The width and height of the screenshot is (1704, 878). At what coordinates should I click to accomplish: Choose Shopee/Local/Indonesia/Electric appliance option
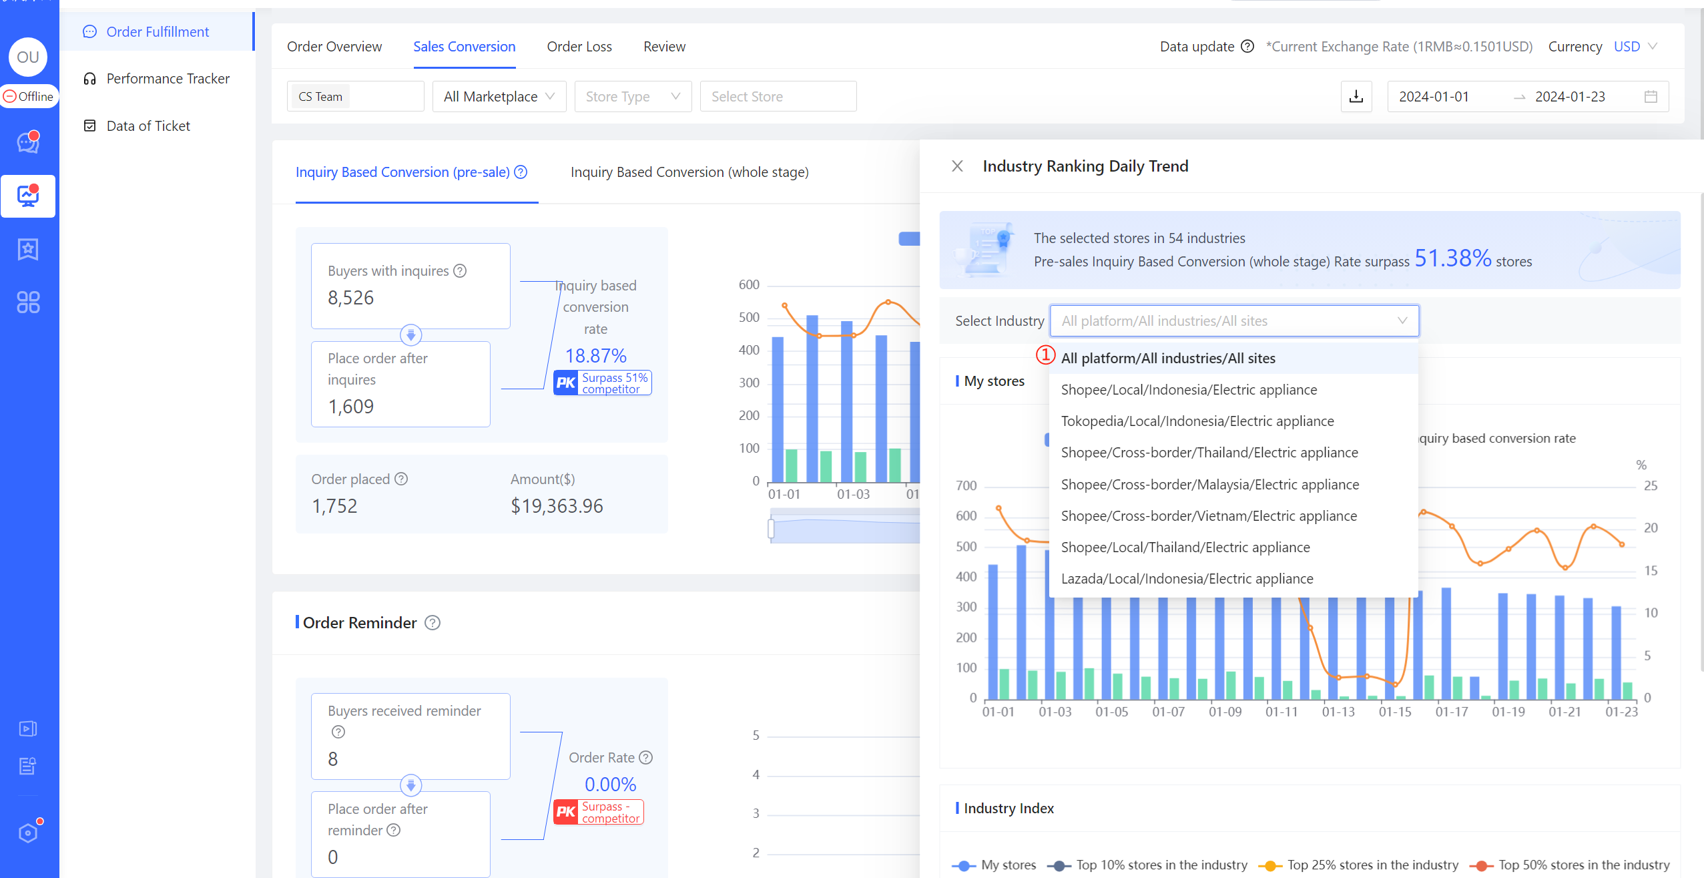[1233, 390]
